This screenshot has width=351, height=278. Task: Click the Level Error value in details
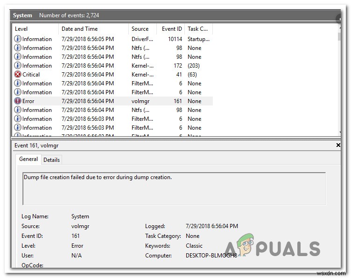click(77, 246)
